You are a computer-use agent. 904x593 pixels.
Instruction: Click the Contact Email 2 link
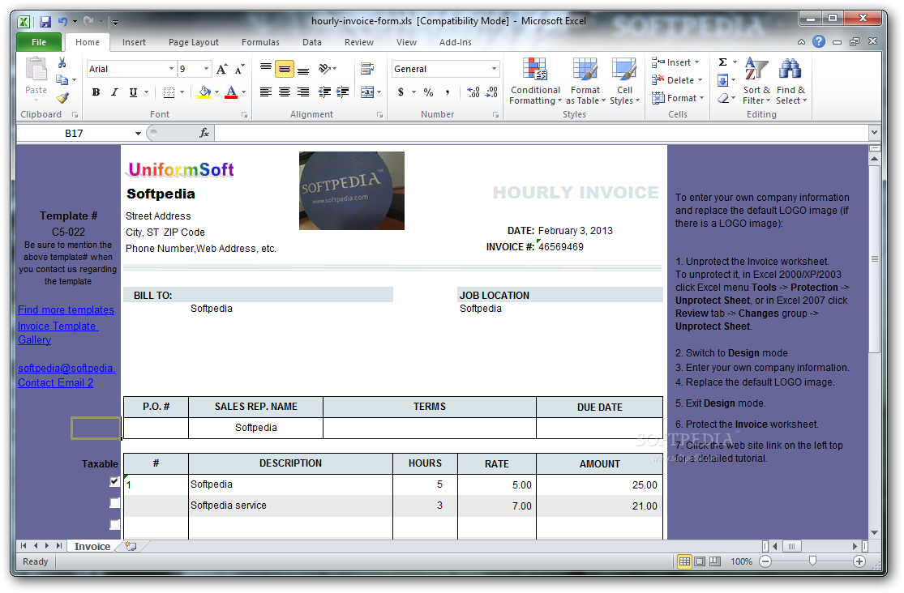click(55, 382)
